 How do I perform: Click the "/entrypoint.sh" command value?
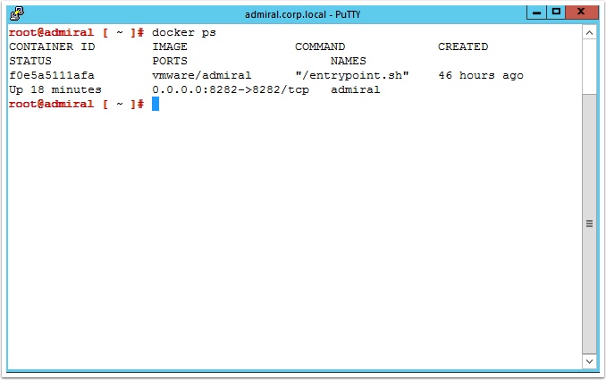(352, 75)
